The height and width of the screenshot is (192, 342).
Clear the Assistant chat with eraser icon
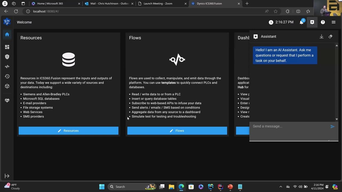pyautogui.click(x=331, y=37)
